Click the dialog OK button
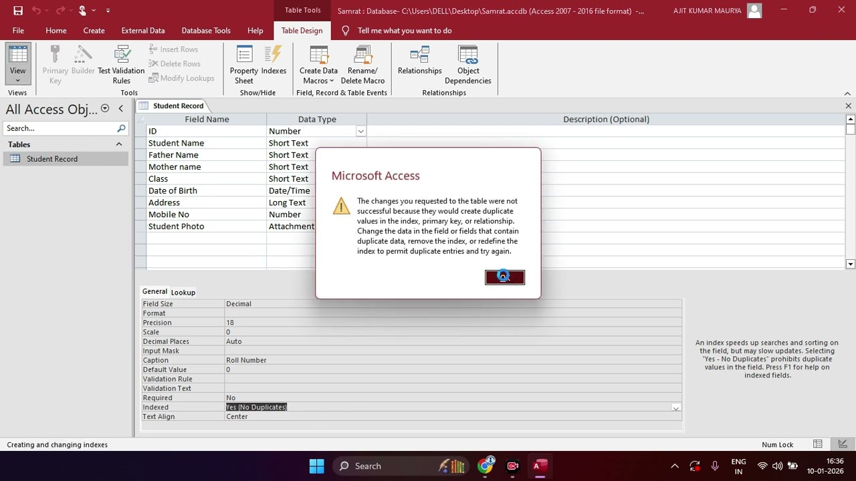 505,277
